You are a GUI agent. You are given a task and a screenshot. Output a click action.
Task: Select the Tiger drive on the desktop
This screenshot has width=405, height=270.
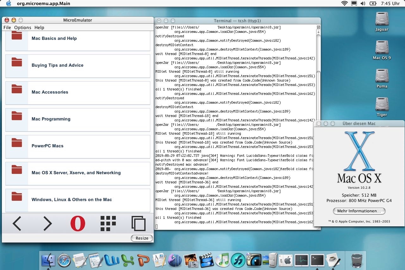[x=382, y=107]
